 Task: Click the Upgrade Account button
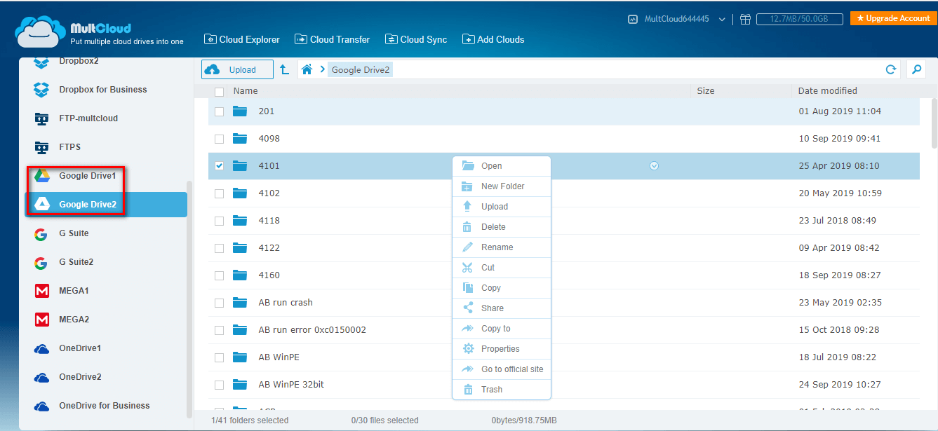tap(892, 18)
